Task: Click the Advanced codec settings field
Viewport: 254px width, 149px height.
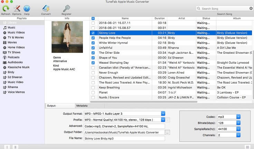Action: click(124, 126)
